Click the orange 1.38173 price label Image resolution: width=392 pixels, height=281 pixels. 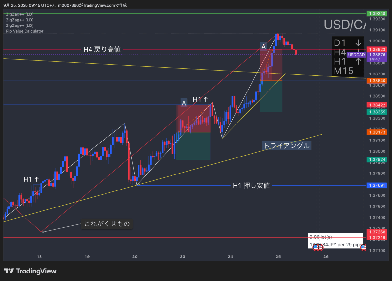[377, 132]
